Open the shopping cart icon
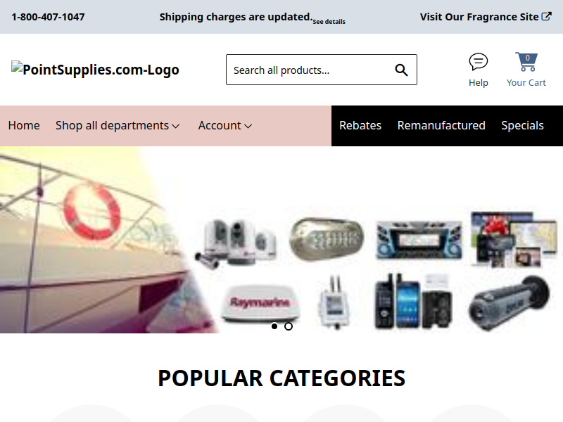Screen dimensions: 563x422 point(526,62)
